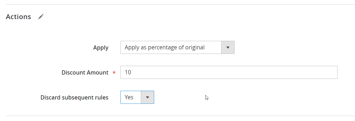This screenshot has height=121, width=355.
Task: Click the word 'original' in the Apply select
Action: (x=195, y=47)
